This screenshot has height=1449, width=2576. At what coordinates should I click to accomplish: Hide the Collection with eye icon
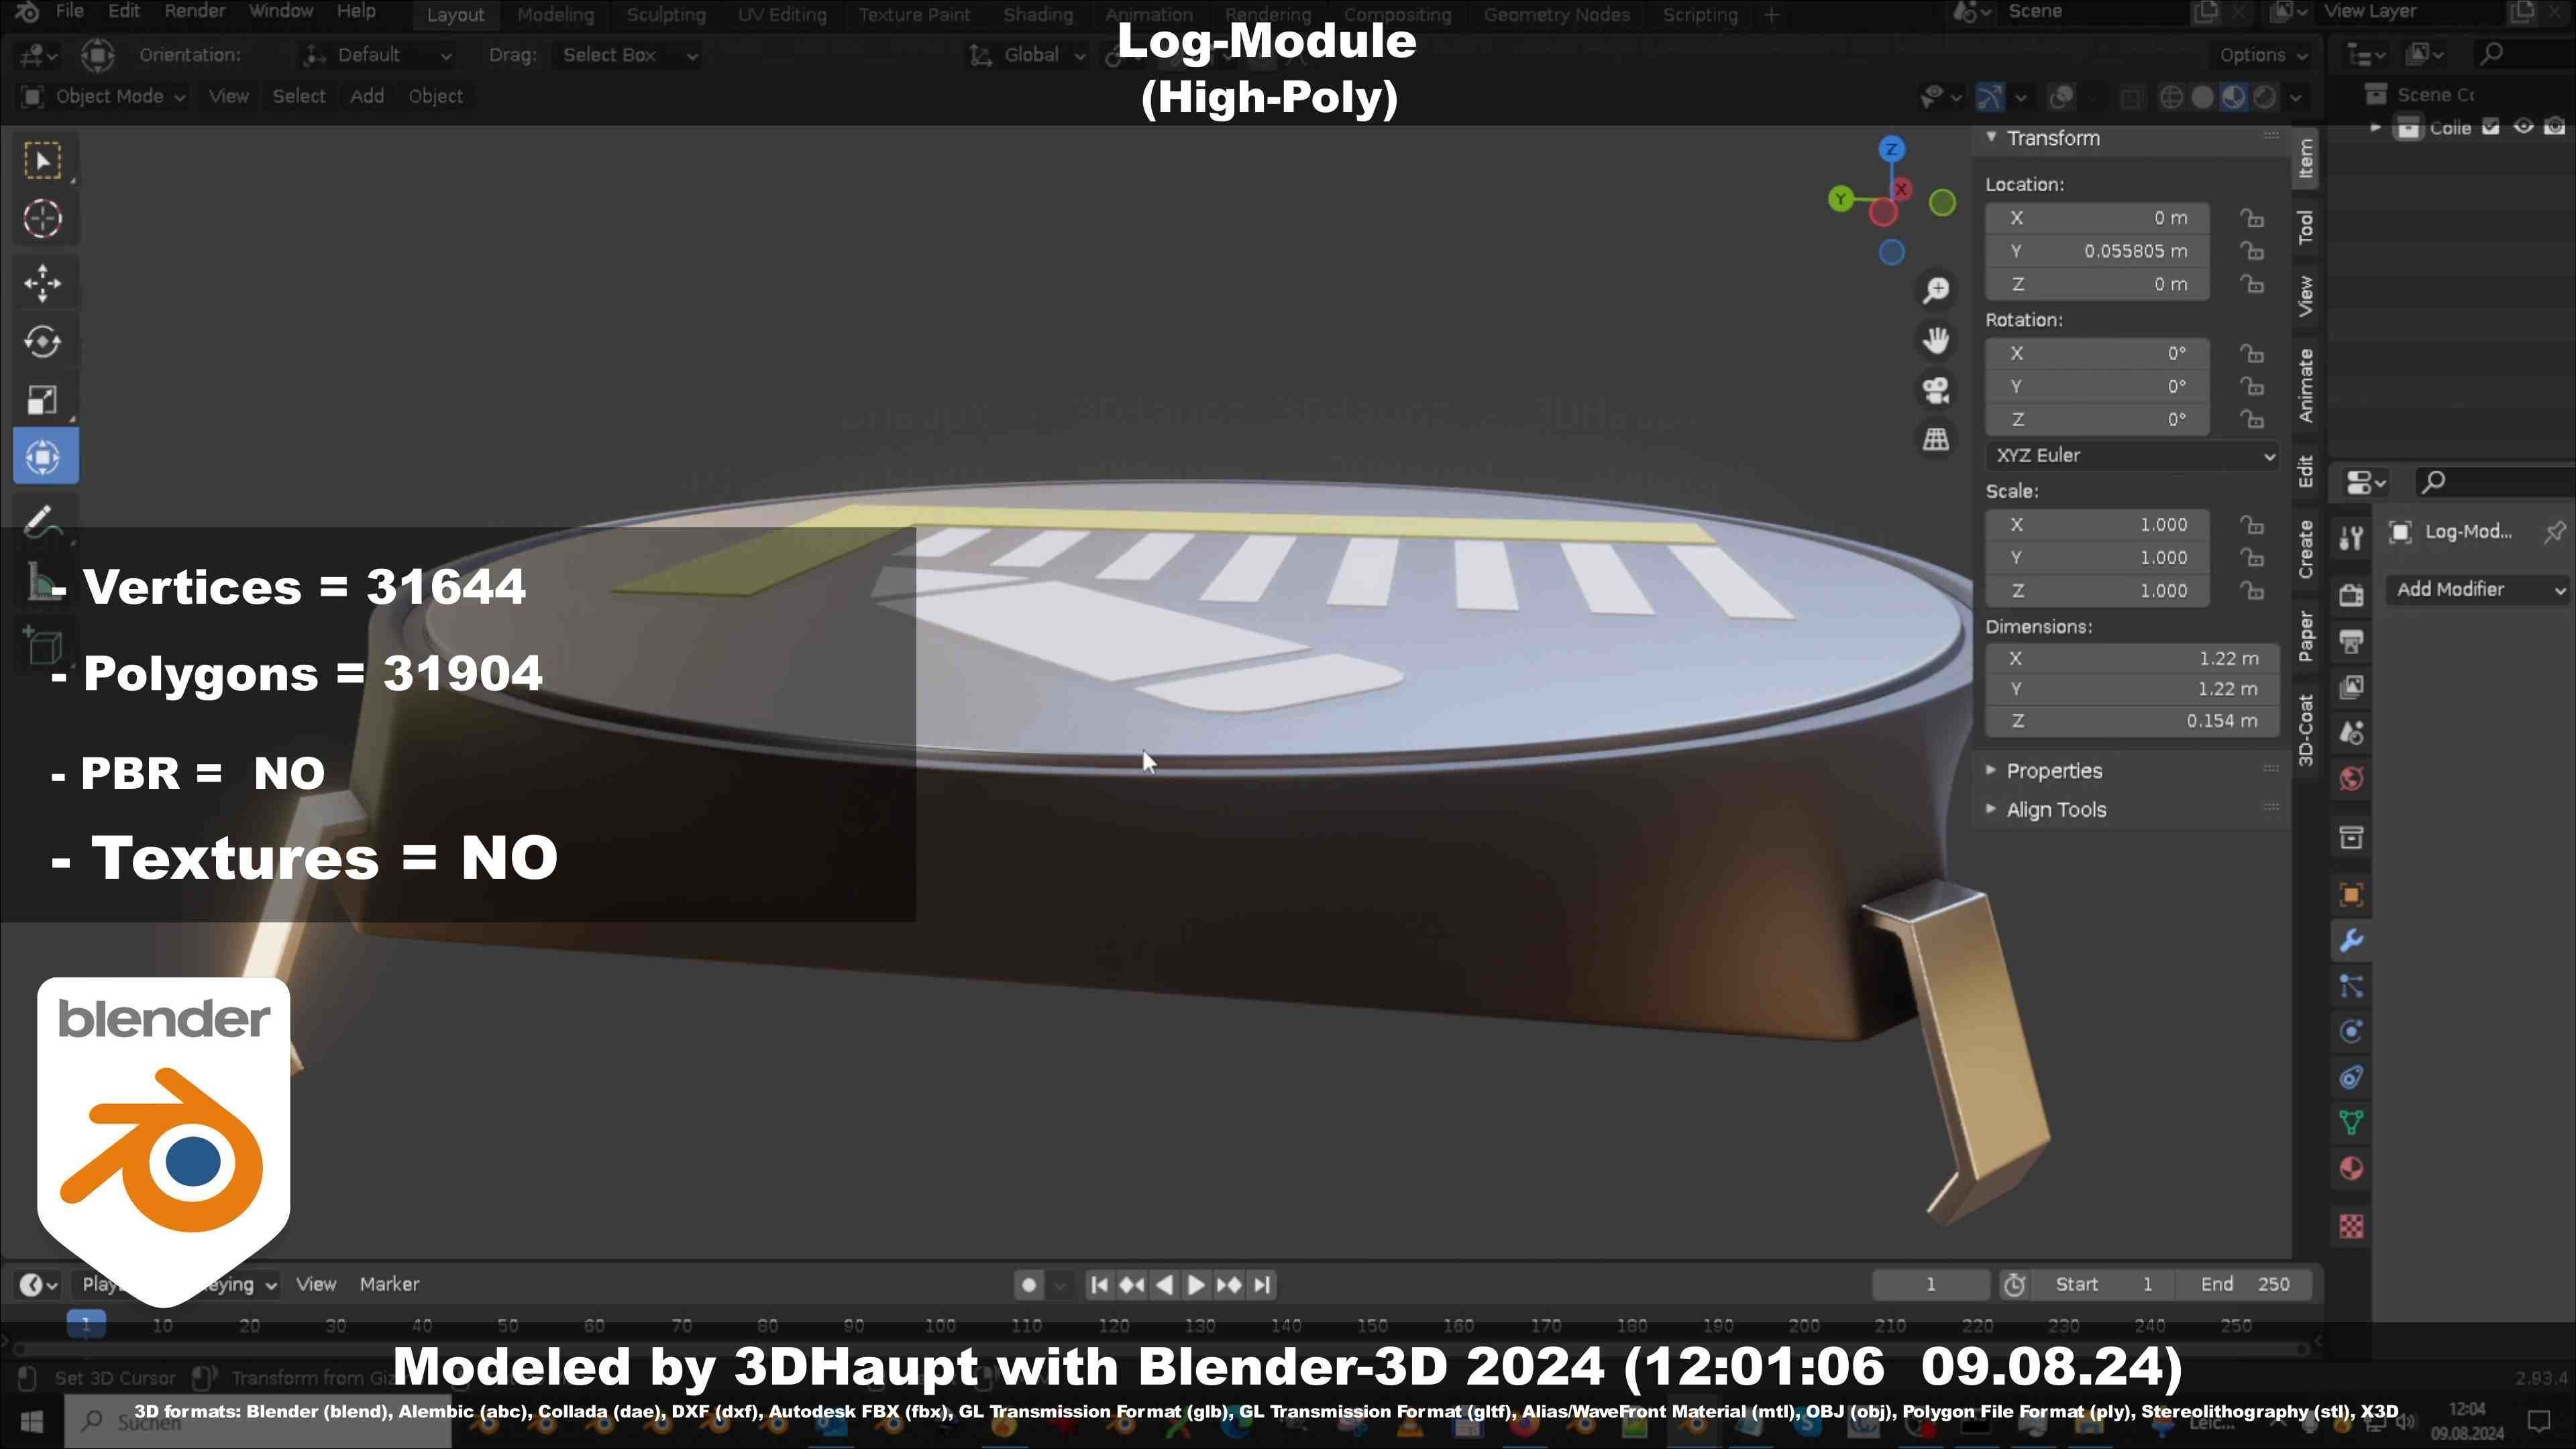coord(2523,127)
